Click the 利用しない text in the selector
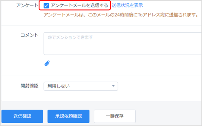This screenshot has width=202, height=126. coord(58,86)
